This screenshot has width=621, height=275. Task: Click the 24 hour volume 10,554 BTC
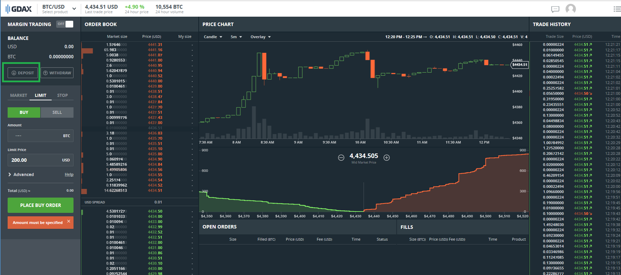click(169, 9)
